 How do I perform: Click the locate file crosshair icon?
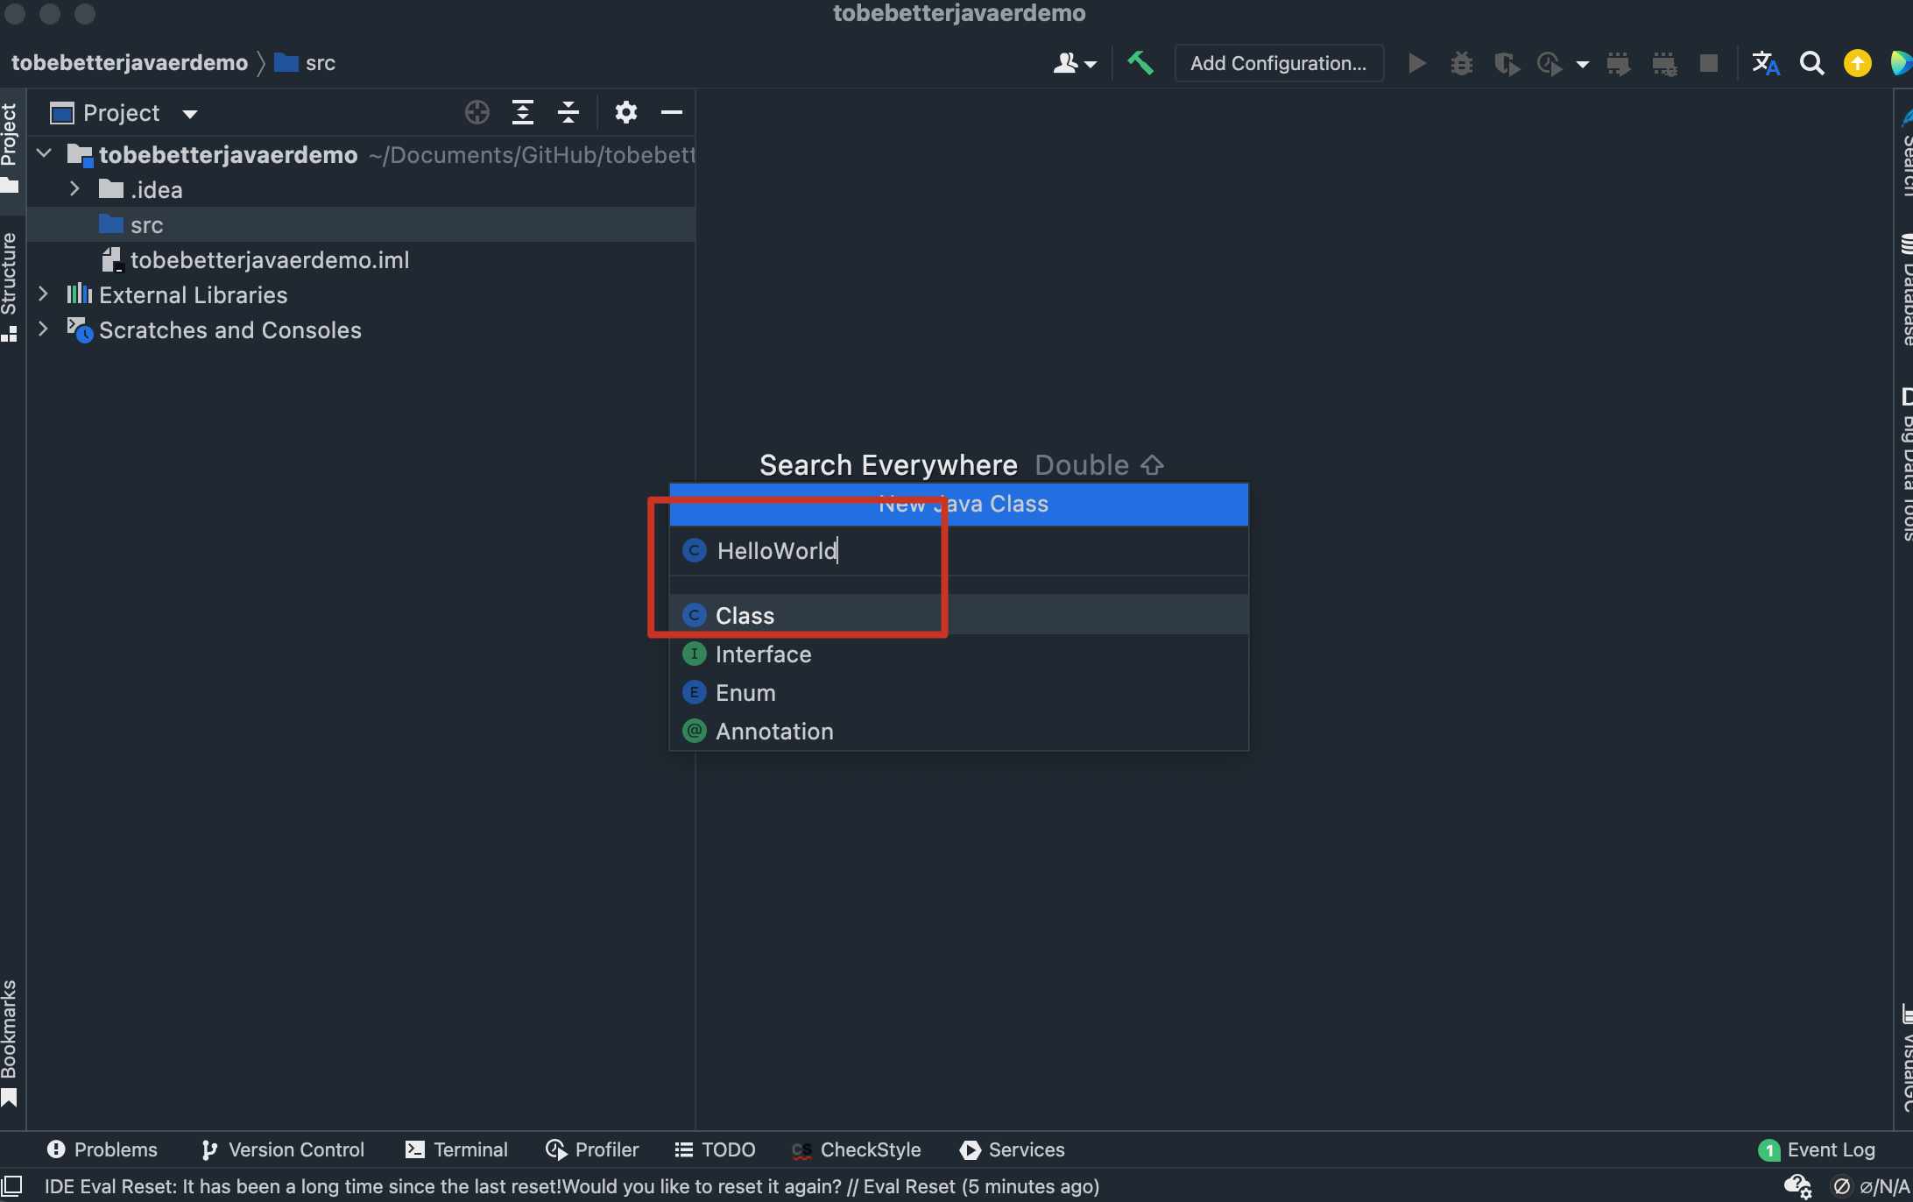coord(476,112)
